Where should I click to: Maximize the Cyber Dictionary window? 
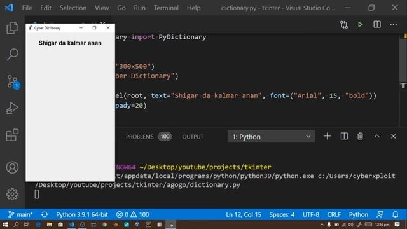point(95,28)
